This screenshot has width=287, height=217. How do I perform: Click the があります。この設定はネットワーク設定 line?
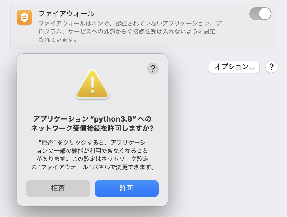tap(92, 159)
